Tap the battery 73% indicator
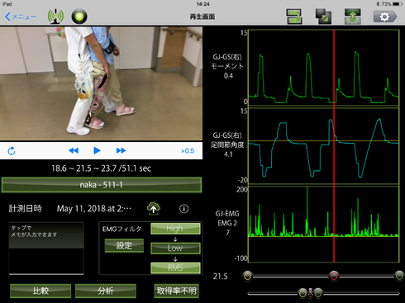Viewport: 405px width, 303px height. 393,4
